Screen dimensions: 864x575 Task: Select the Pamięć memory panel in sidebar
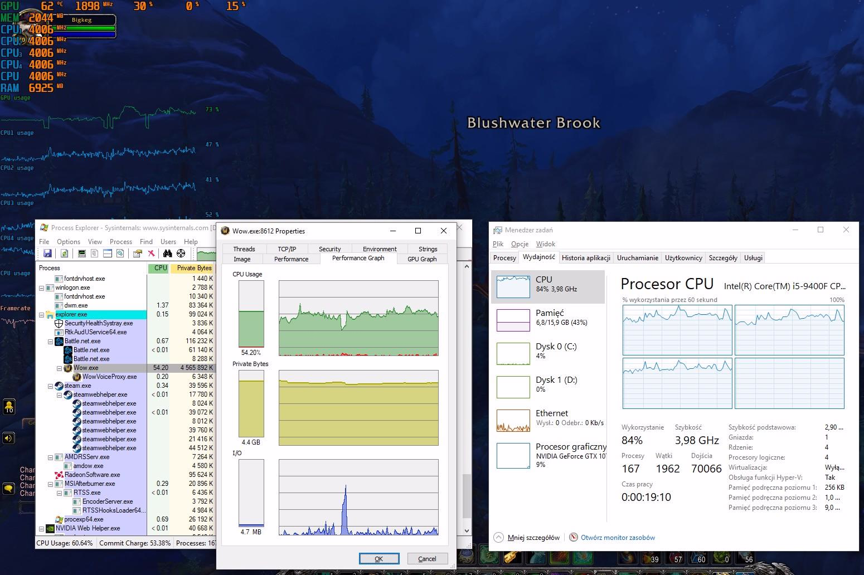coord(548,318)
